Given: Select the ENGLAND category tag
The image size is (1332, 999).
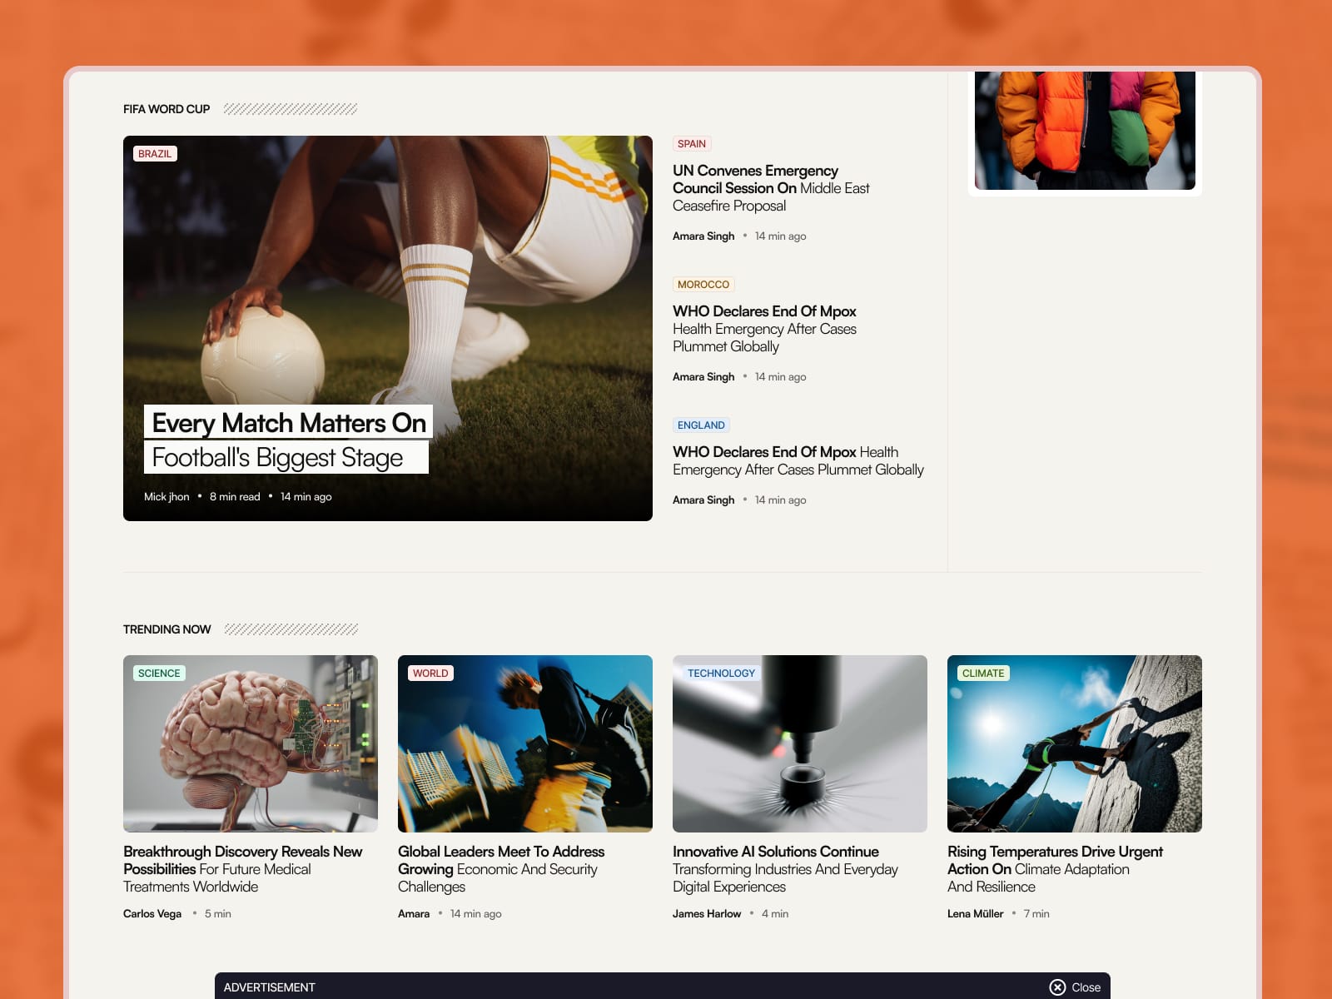Looking at the screenshot, I should 701,425.
